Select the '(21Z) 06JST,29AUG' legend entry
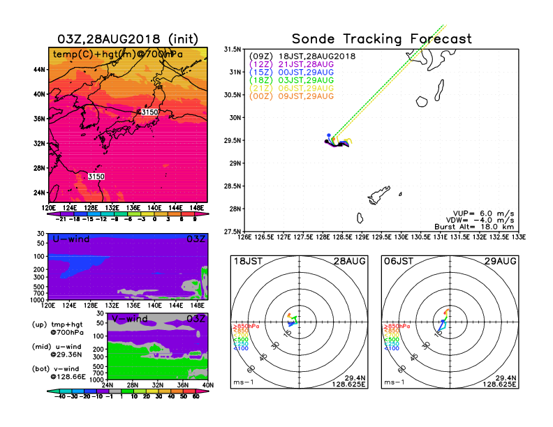The height and width of the screenshot is (427, 553). [291, 89]
